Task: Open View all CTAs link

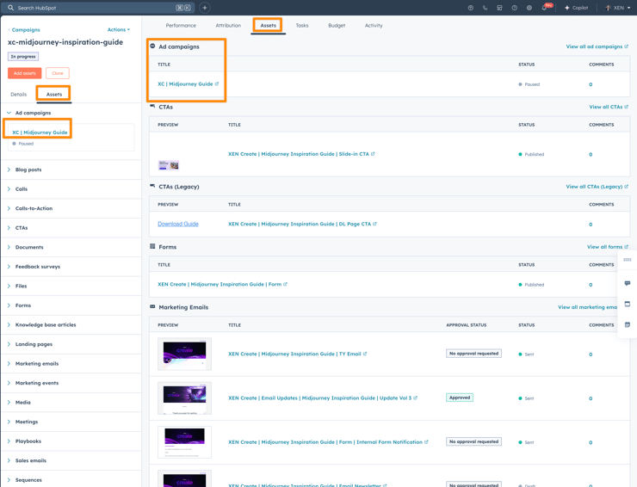Action: point(609,107)
